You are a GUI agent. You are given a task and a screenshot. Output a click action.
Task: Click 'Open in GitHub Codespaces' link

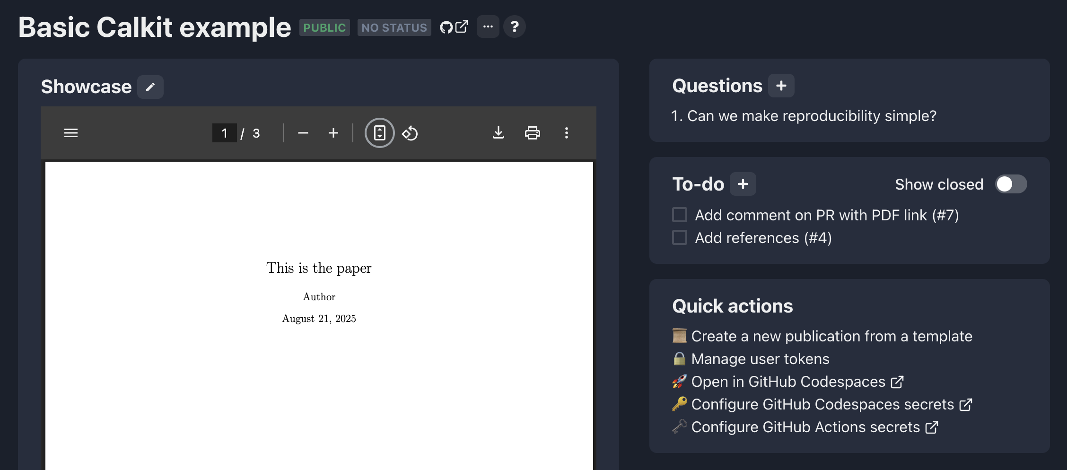(797, 382)
